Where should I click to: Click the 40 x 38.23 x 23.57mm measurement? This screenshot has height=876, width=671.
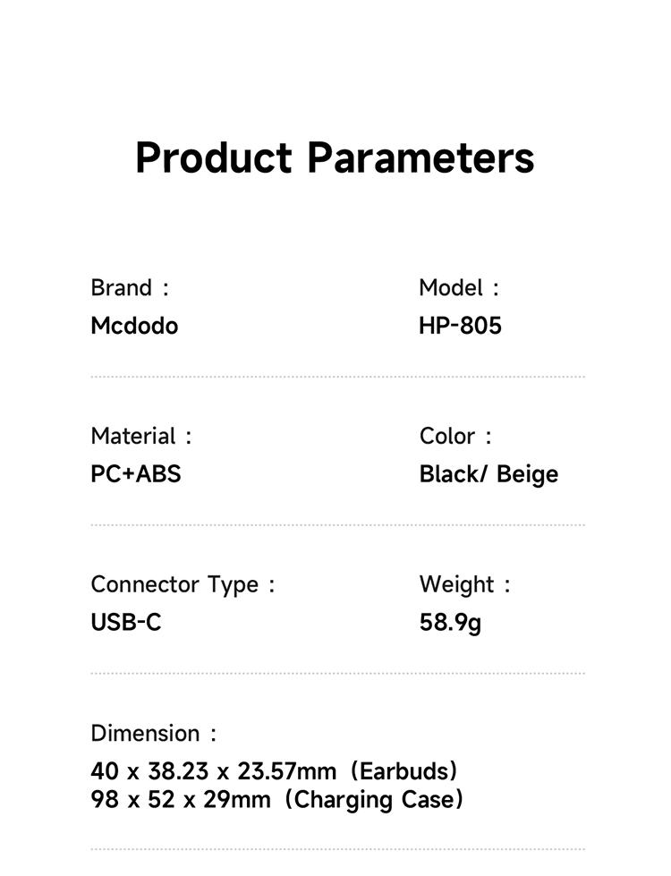(214, 770)
